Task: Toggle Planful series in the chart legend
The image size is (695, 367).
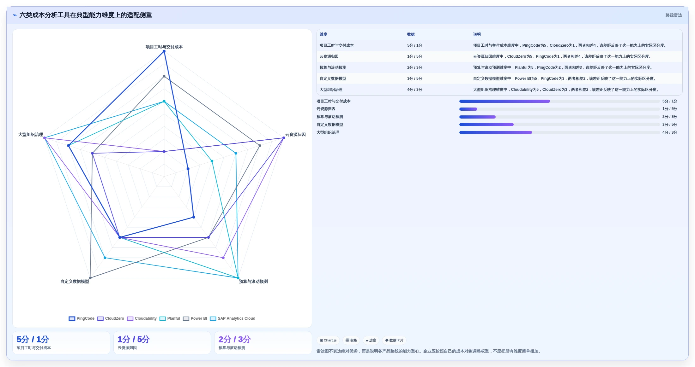Action: pos(170,318)
